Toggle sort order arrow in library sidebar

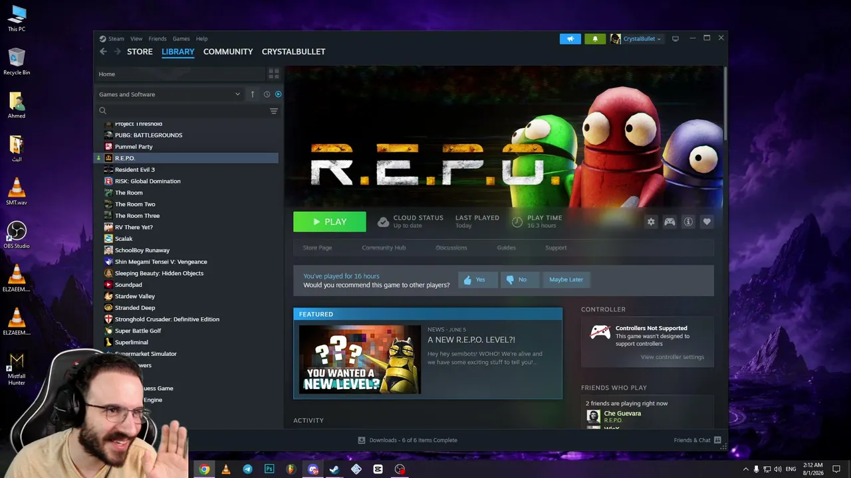click(x=253, y=94)
